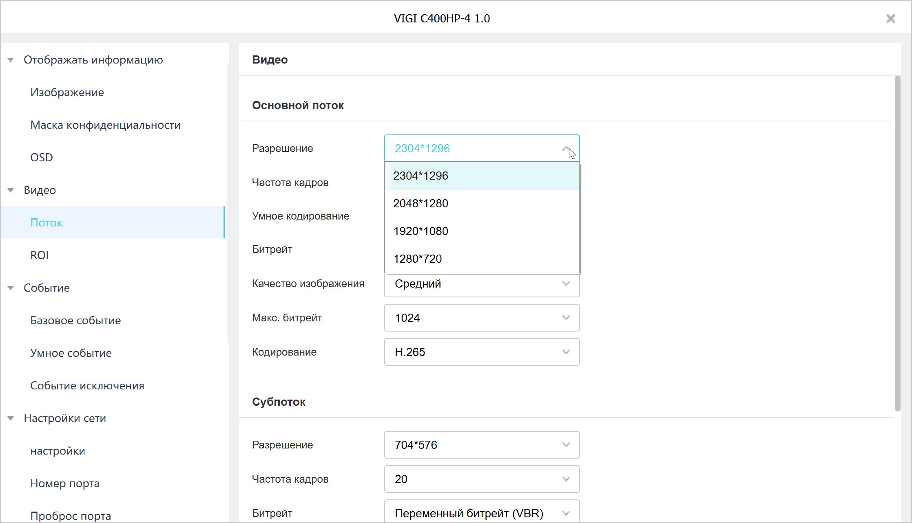Open the Кодирование H.265 dropdown
912x523 pixels.
click(481, 352)
